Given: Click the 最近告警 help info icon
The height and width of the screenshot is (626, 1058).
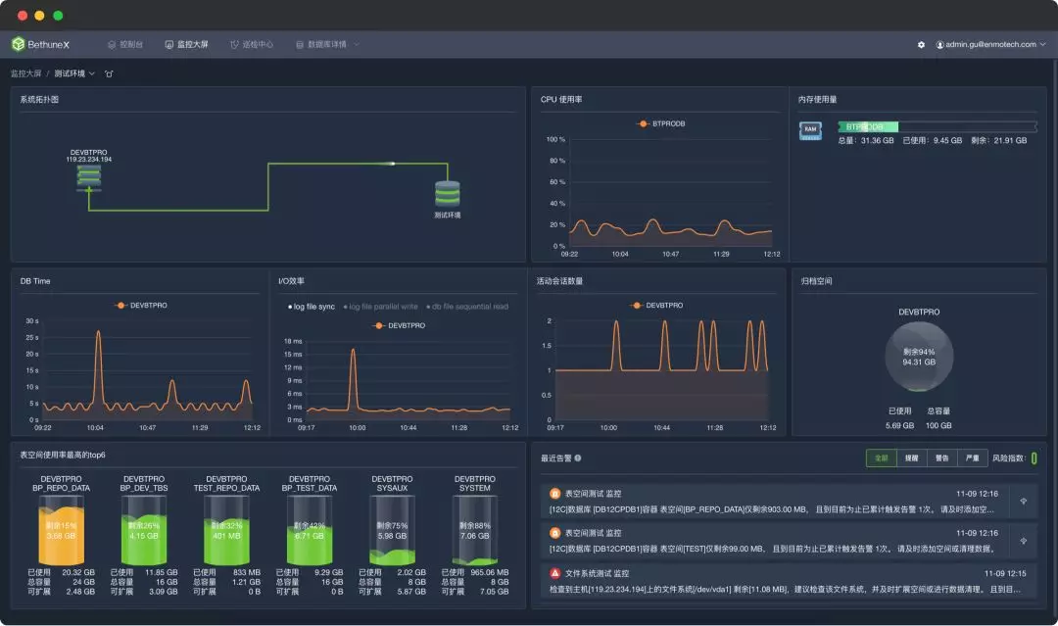Looking at the screenshot, I should [x=578, y=457].
